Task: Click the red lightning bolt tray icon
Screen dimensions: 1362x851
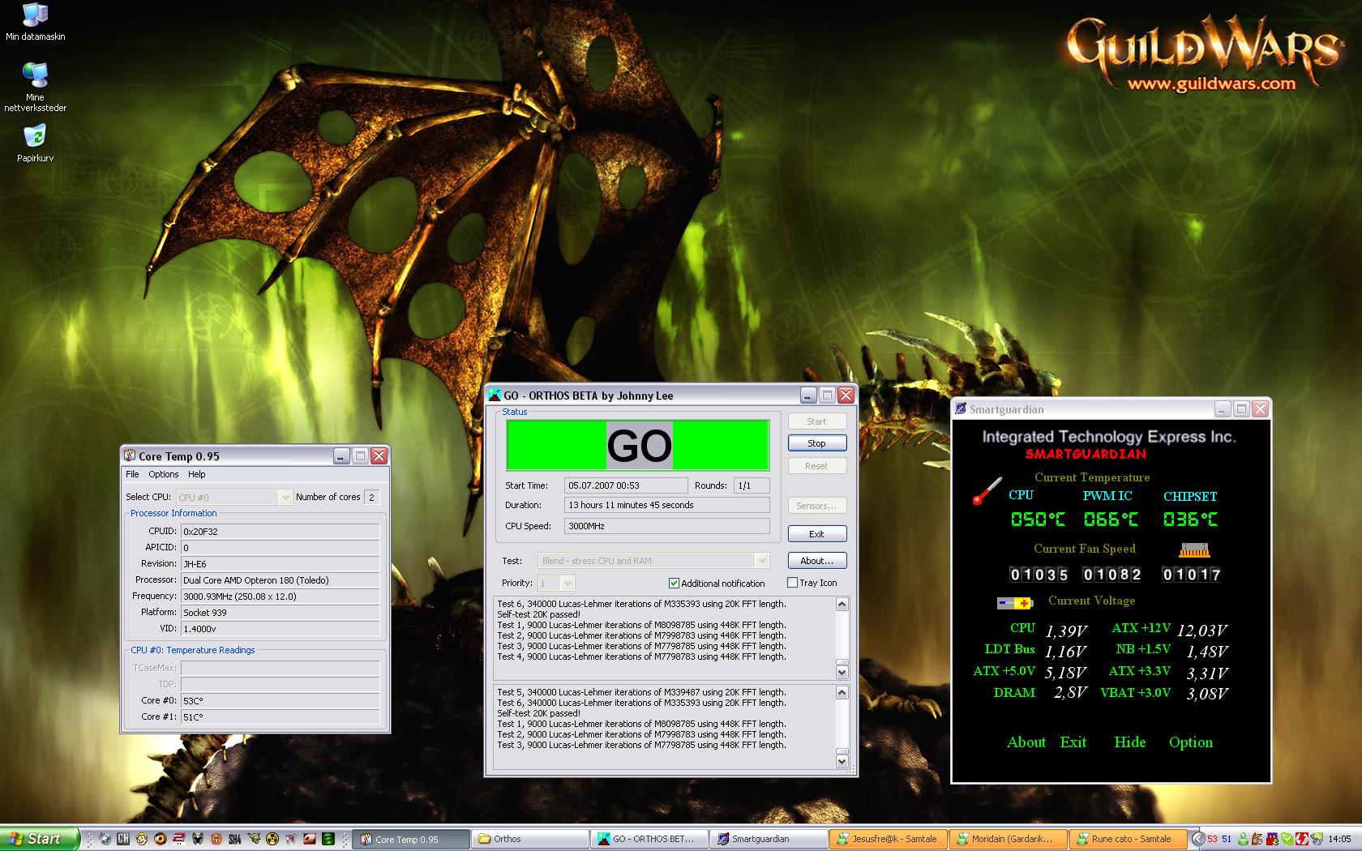Action: [1302, 839]
